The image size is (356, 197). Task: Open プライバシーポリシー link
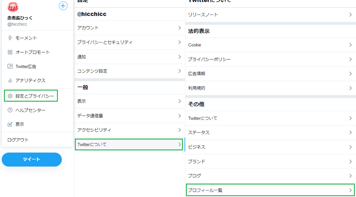(x=271, y=59)
